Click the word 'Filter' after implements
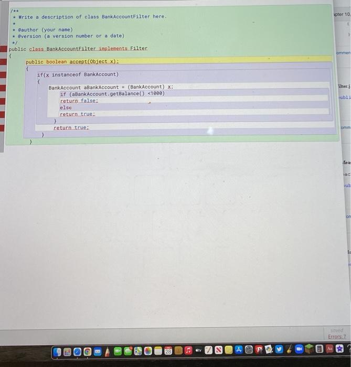 click(x=139, y=48)
